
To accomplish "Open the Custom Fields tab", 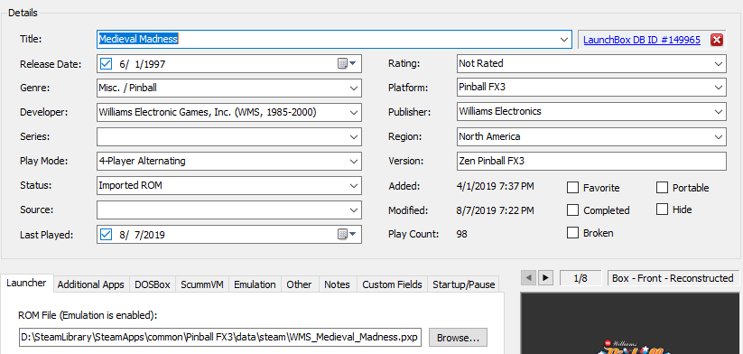I will [x=392, y=284].
